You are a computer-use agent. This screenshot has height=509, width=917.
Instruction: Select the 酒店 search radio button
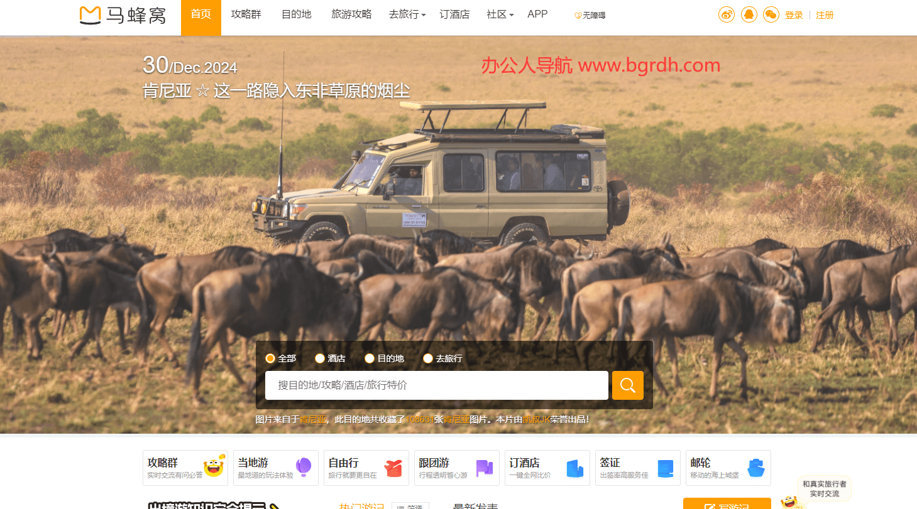coord(320,358)
